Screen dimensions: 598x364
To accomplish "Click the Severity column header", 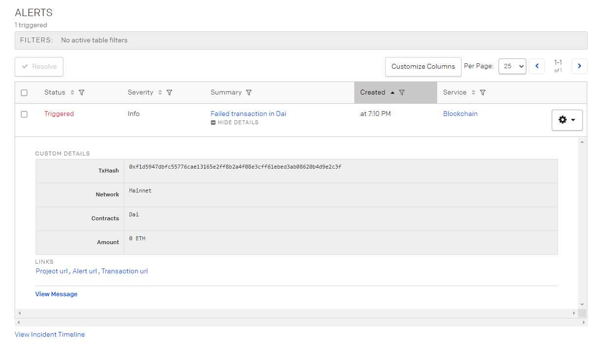I will point(140,93).
